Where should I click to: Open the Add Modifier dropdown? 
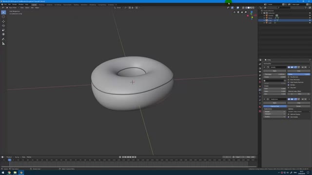pos(286,64)
